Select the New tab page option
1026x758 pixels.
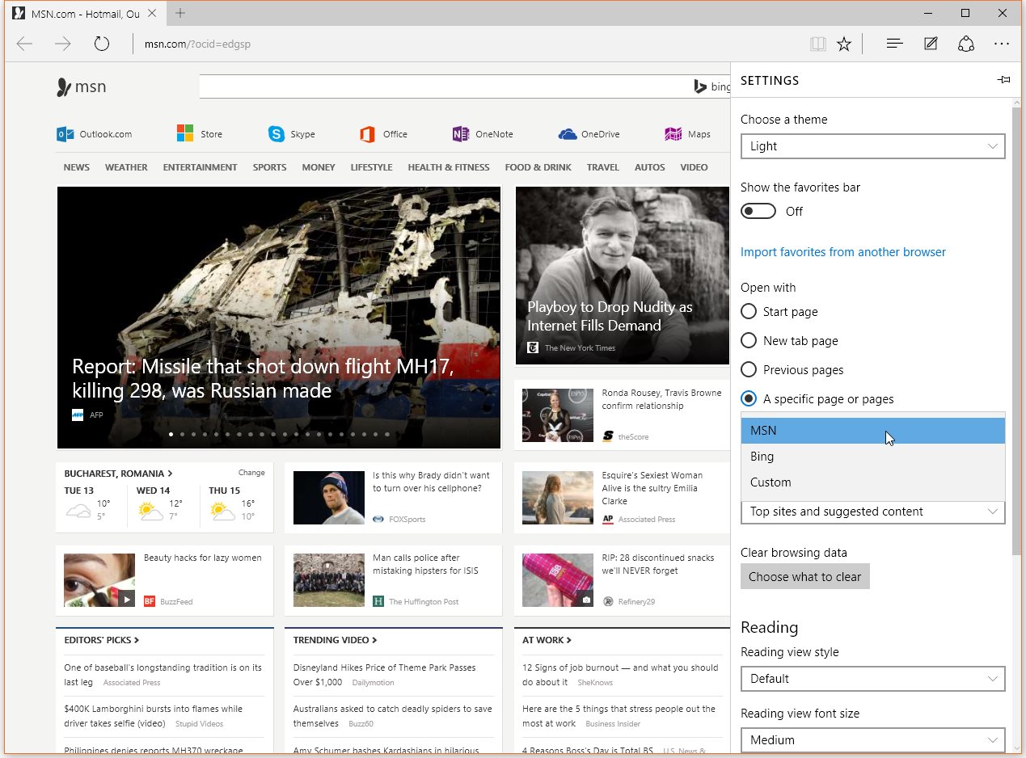749,341
